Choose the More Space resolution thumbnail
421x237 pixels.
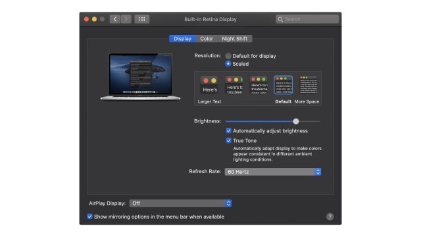pyautogui.click(x=309, y=85)
